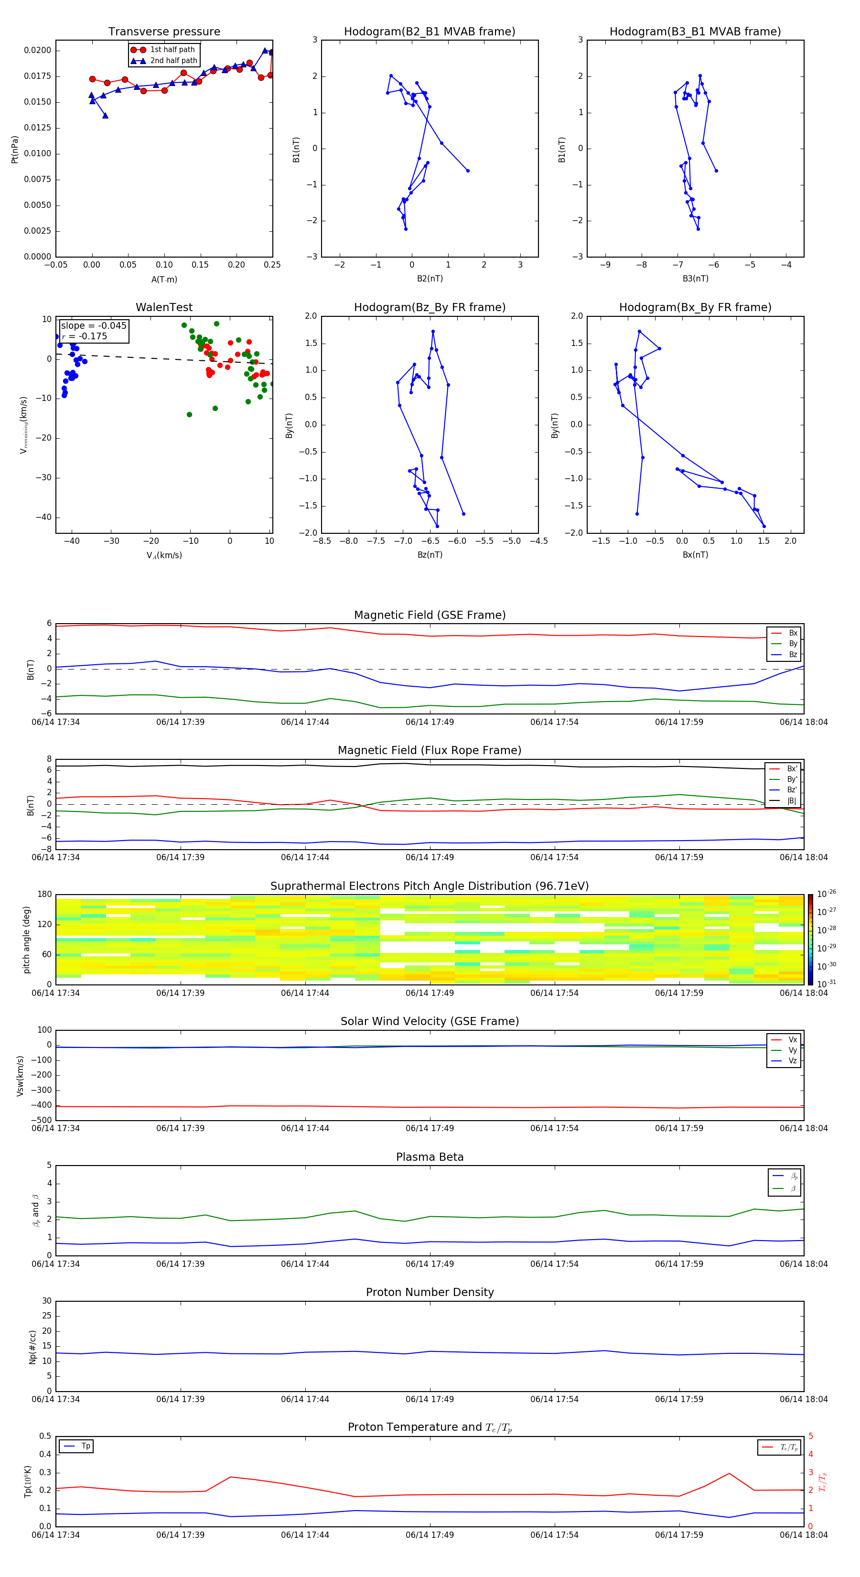
Task: Select 'Vy' in velocity legend
Action: (784, 1050)
